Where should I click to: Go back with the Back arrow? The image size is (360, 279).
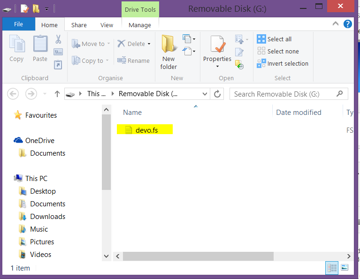(13, 94)
